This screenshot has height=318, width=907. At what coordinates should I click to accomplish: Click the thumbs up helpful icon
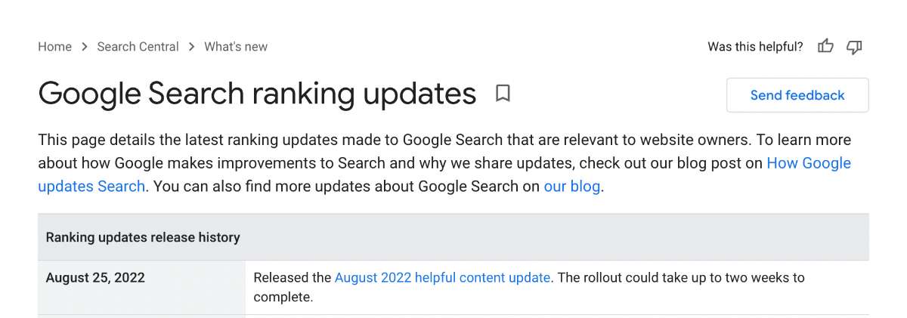825,47
